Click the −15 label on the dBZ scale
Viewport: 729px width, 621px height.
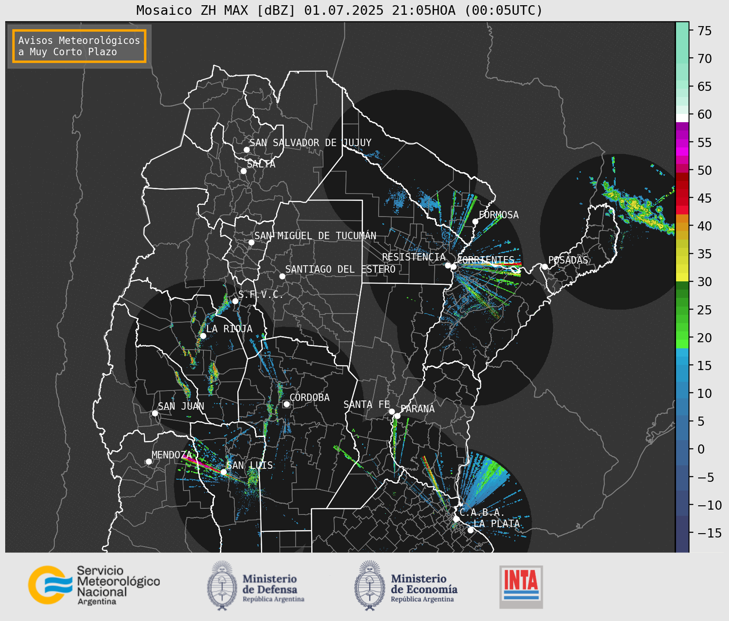click(x=710, y=533)
